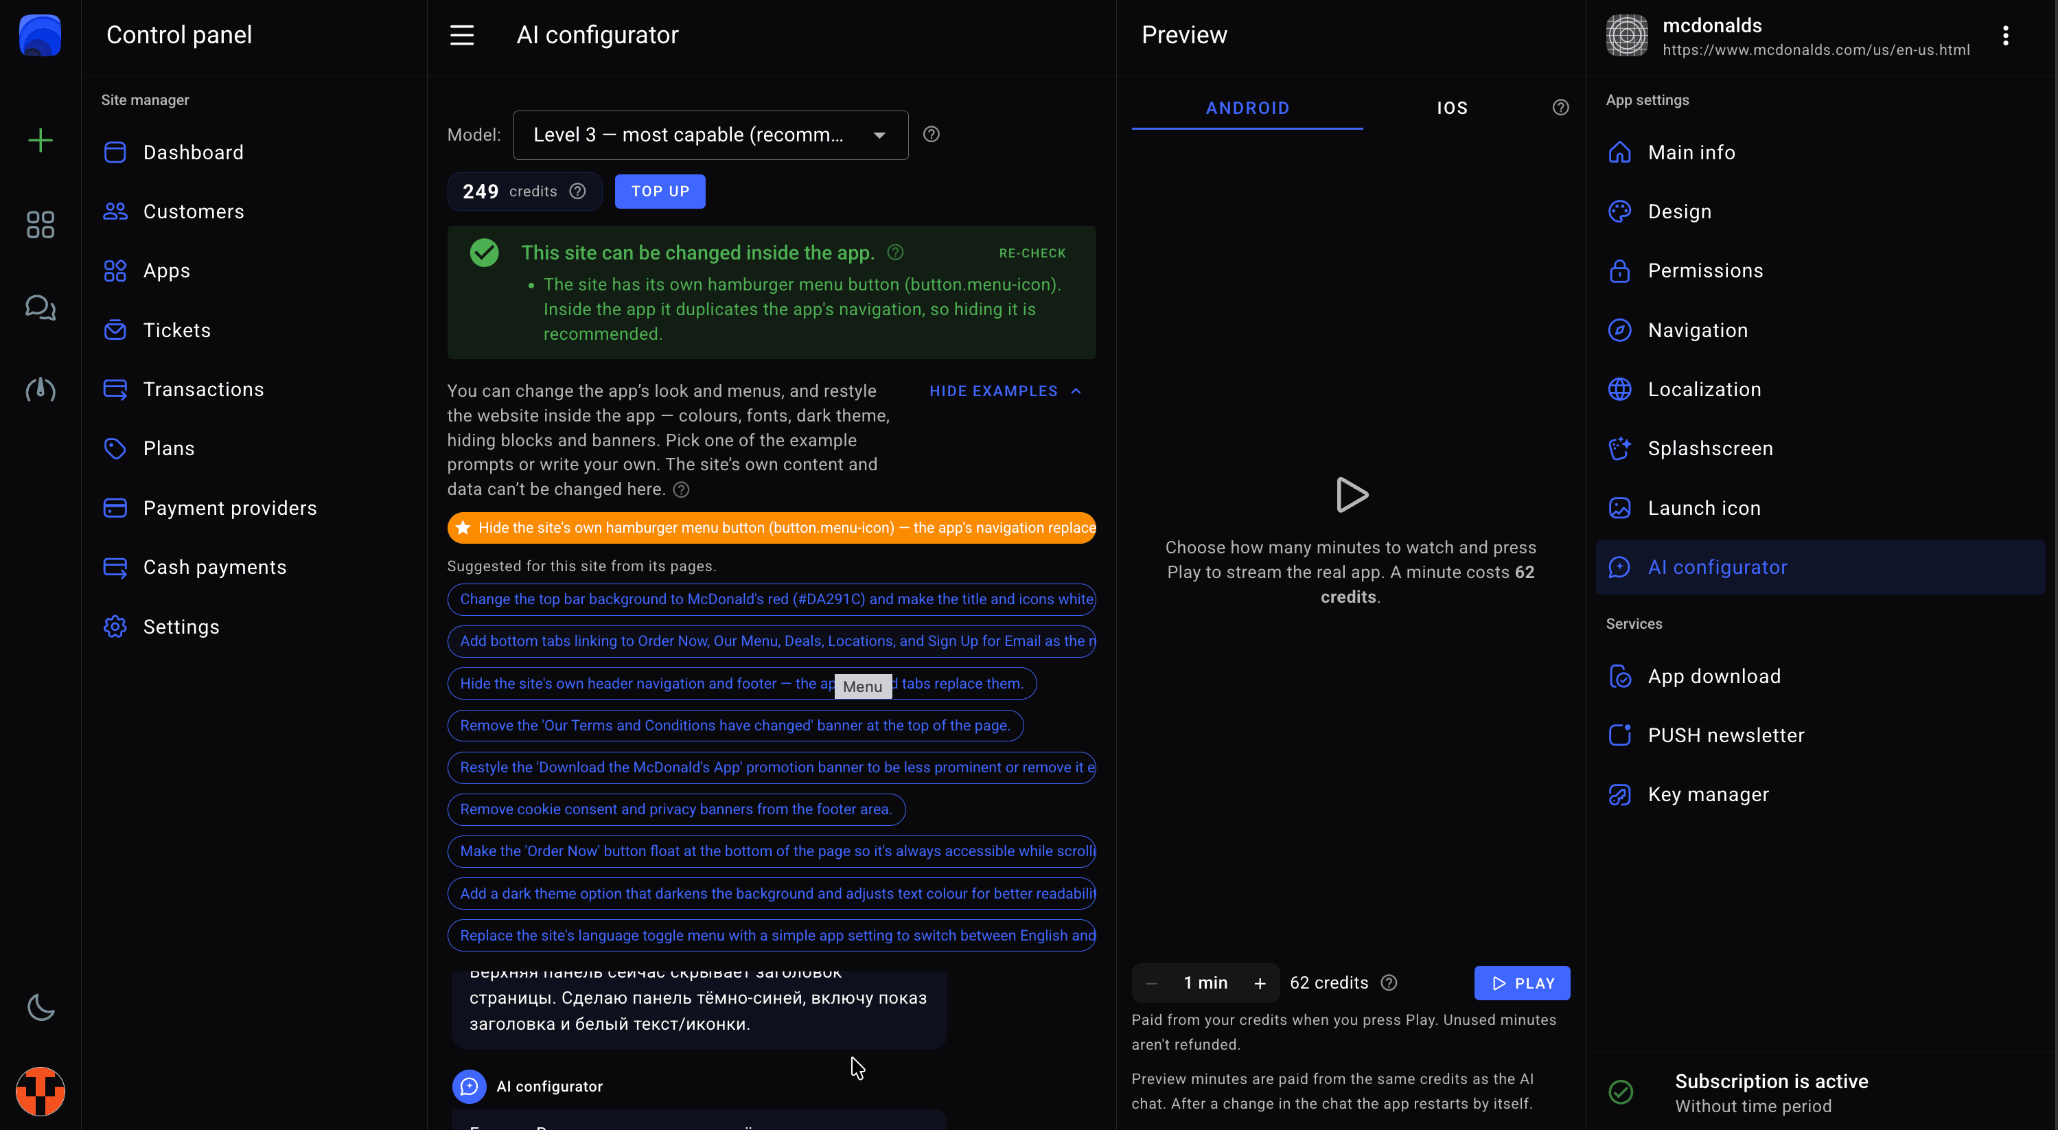The image size is (2058, 1130).
Task: Click the AI configurator chat avatar icon
Action: pyautogui.click(x=469, y=1086)
